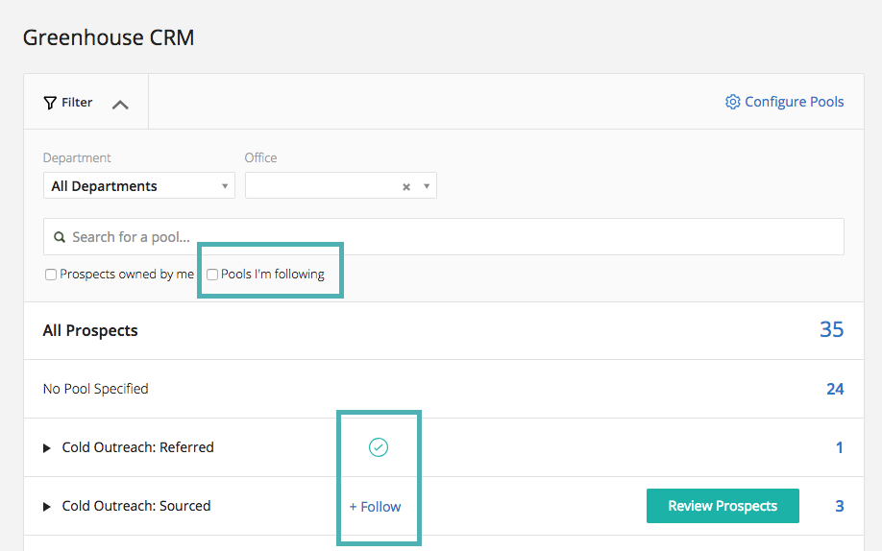Image resolution: width=882 pixels, height=551 pixels.
Task: Expand the Cold Outreach: Sourced pool
Action: (47, 507)
